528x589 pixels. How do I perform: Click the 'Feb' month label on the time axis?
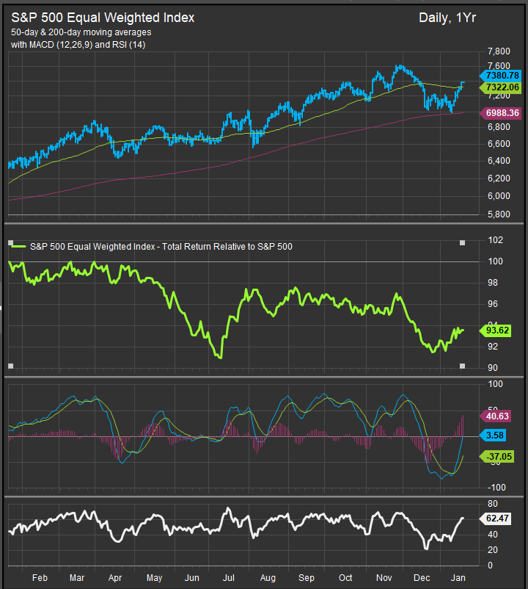40,578
